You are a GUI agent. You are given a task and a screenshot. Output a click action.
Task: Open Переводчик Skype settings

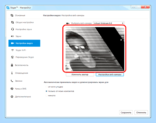pyautogui.click(x=24, y=57)
